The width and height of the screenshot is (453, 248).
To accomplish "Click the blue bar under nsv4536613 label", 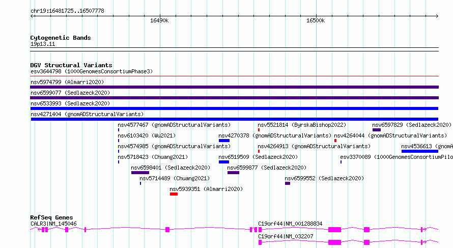I will 420,151.
